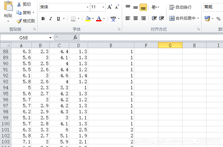Align text right

click(x=143, y=18)
